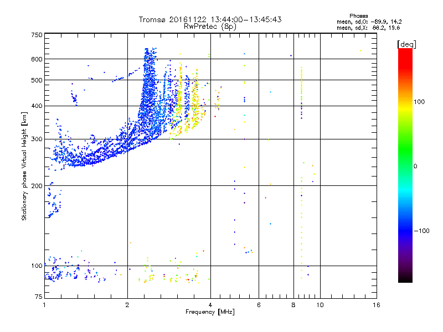Image resolution: width=443 pixels, height=332 pixels.
Task: Click the black bottom end of the colorbar
Action: tap(405, 278)
